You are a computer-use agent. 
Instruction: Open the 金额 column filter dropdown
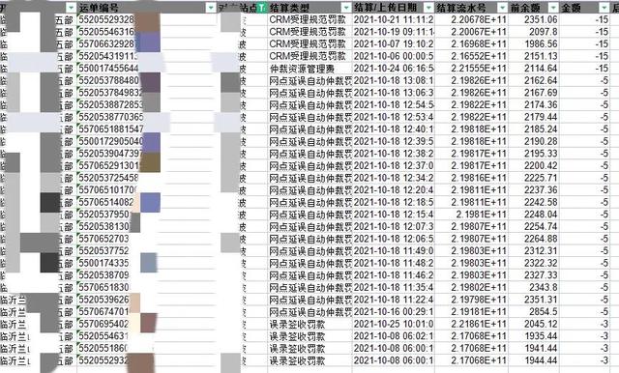point(604,8)
